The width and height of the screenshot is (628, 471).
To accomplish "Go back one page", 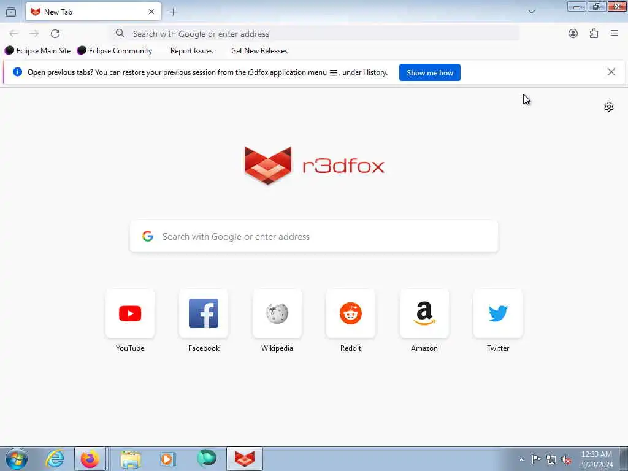I will pos(13,34).
